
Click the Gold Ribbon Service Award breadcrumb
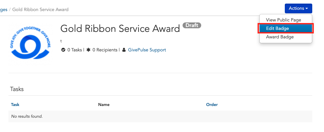tap(40, 9)
